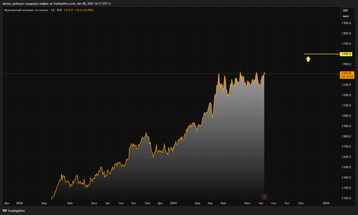Click the 2400,0 price axis label
This screenshot has height=215, width=358.
point(346,177)
